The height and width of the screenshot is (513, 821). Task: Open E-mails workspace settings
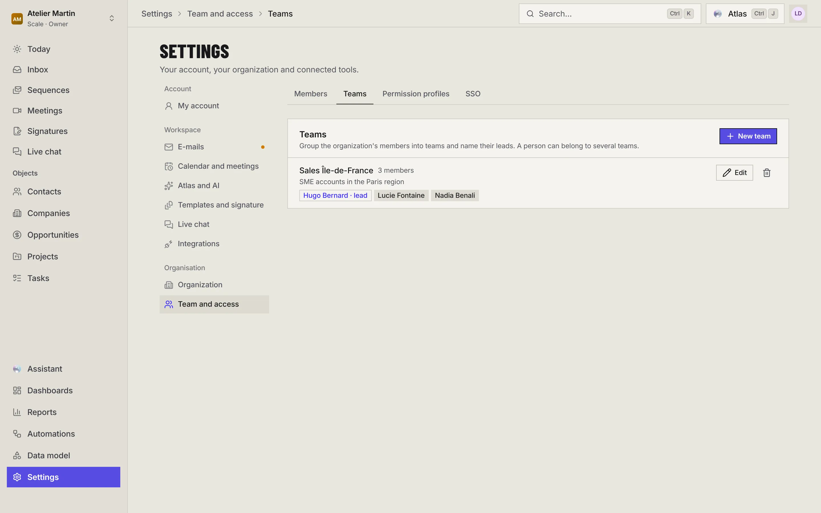pyautogui.click(x=214, y=147)
